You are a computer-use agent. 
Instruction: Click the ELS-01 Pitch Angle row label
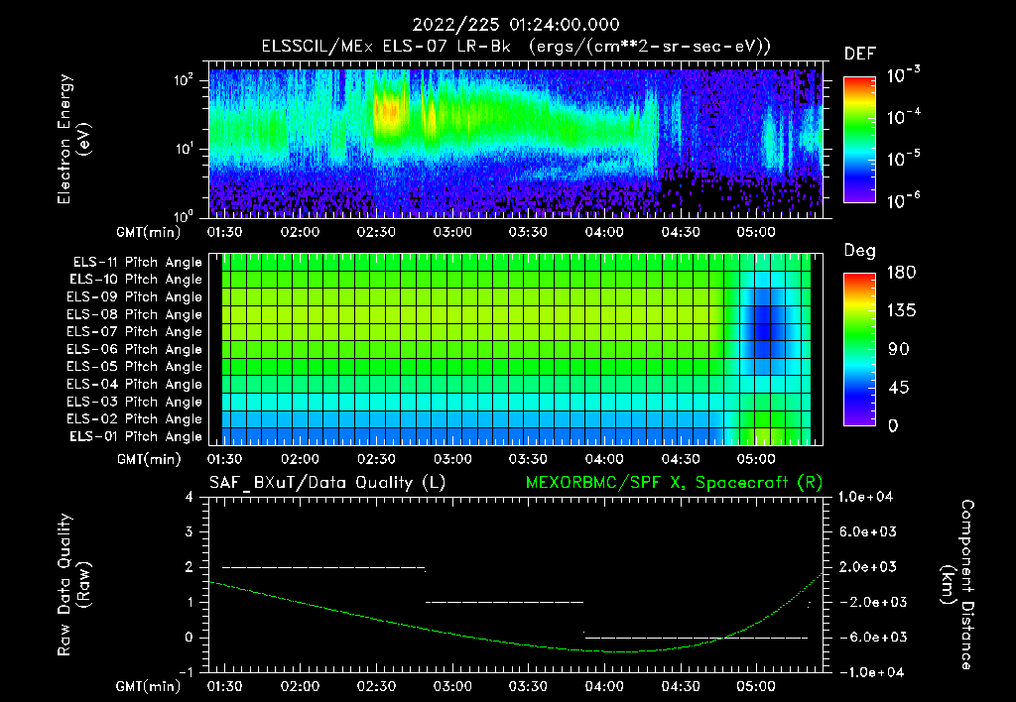(136, 436)
